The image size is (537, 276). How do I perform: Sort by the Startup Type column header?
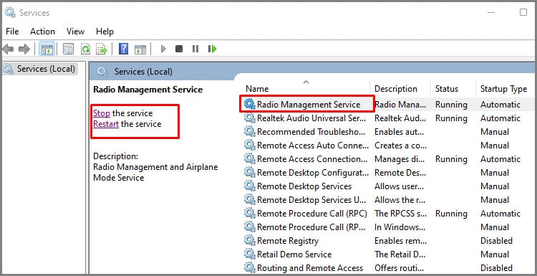point(503,89)
